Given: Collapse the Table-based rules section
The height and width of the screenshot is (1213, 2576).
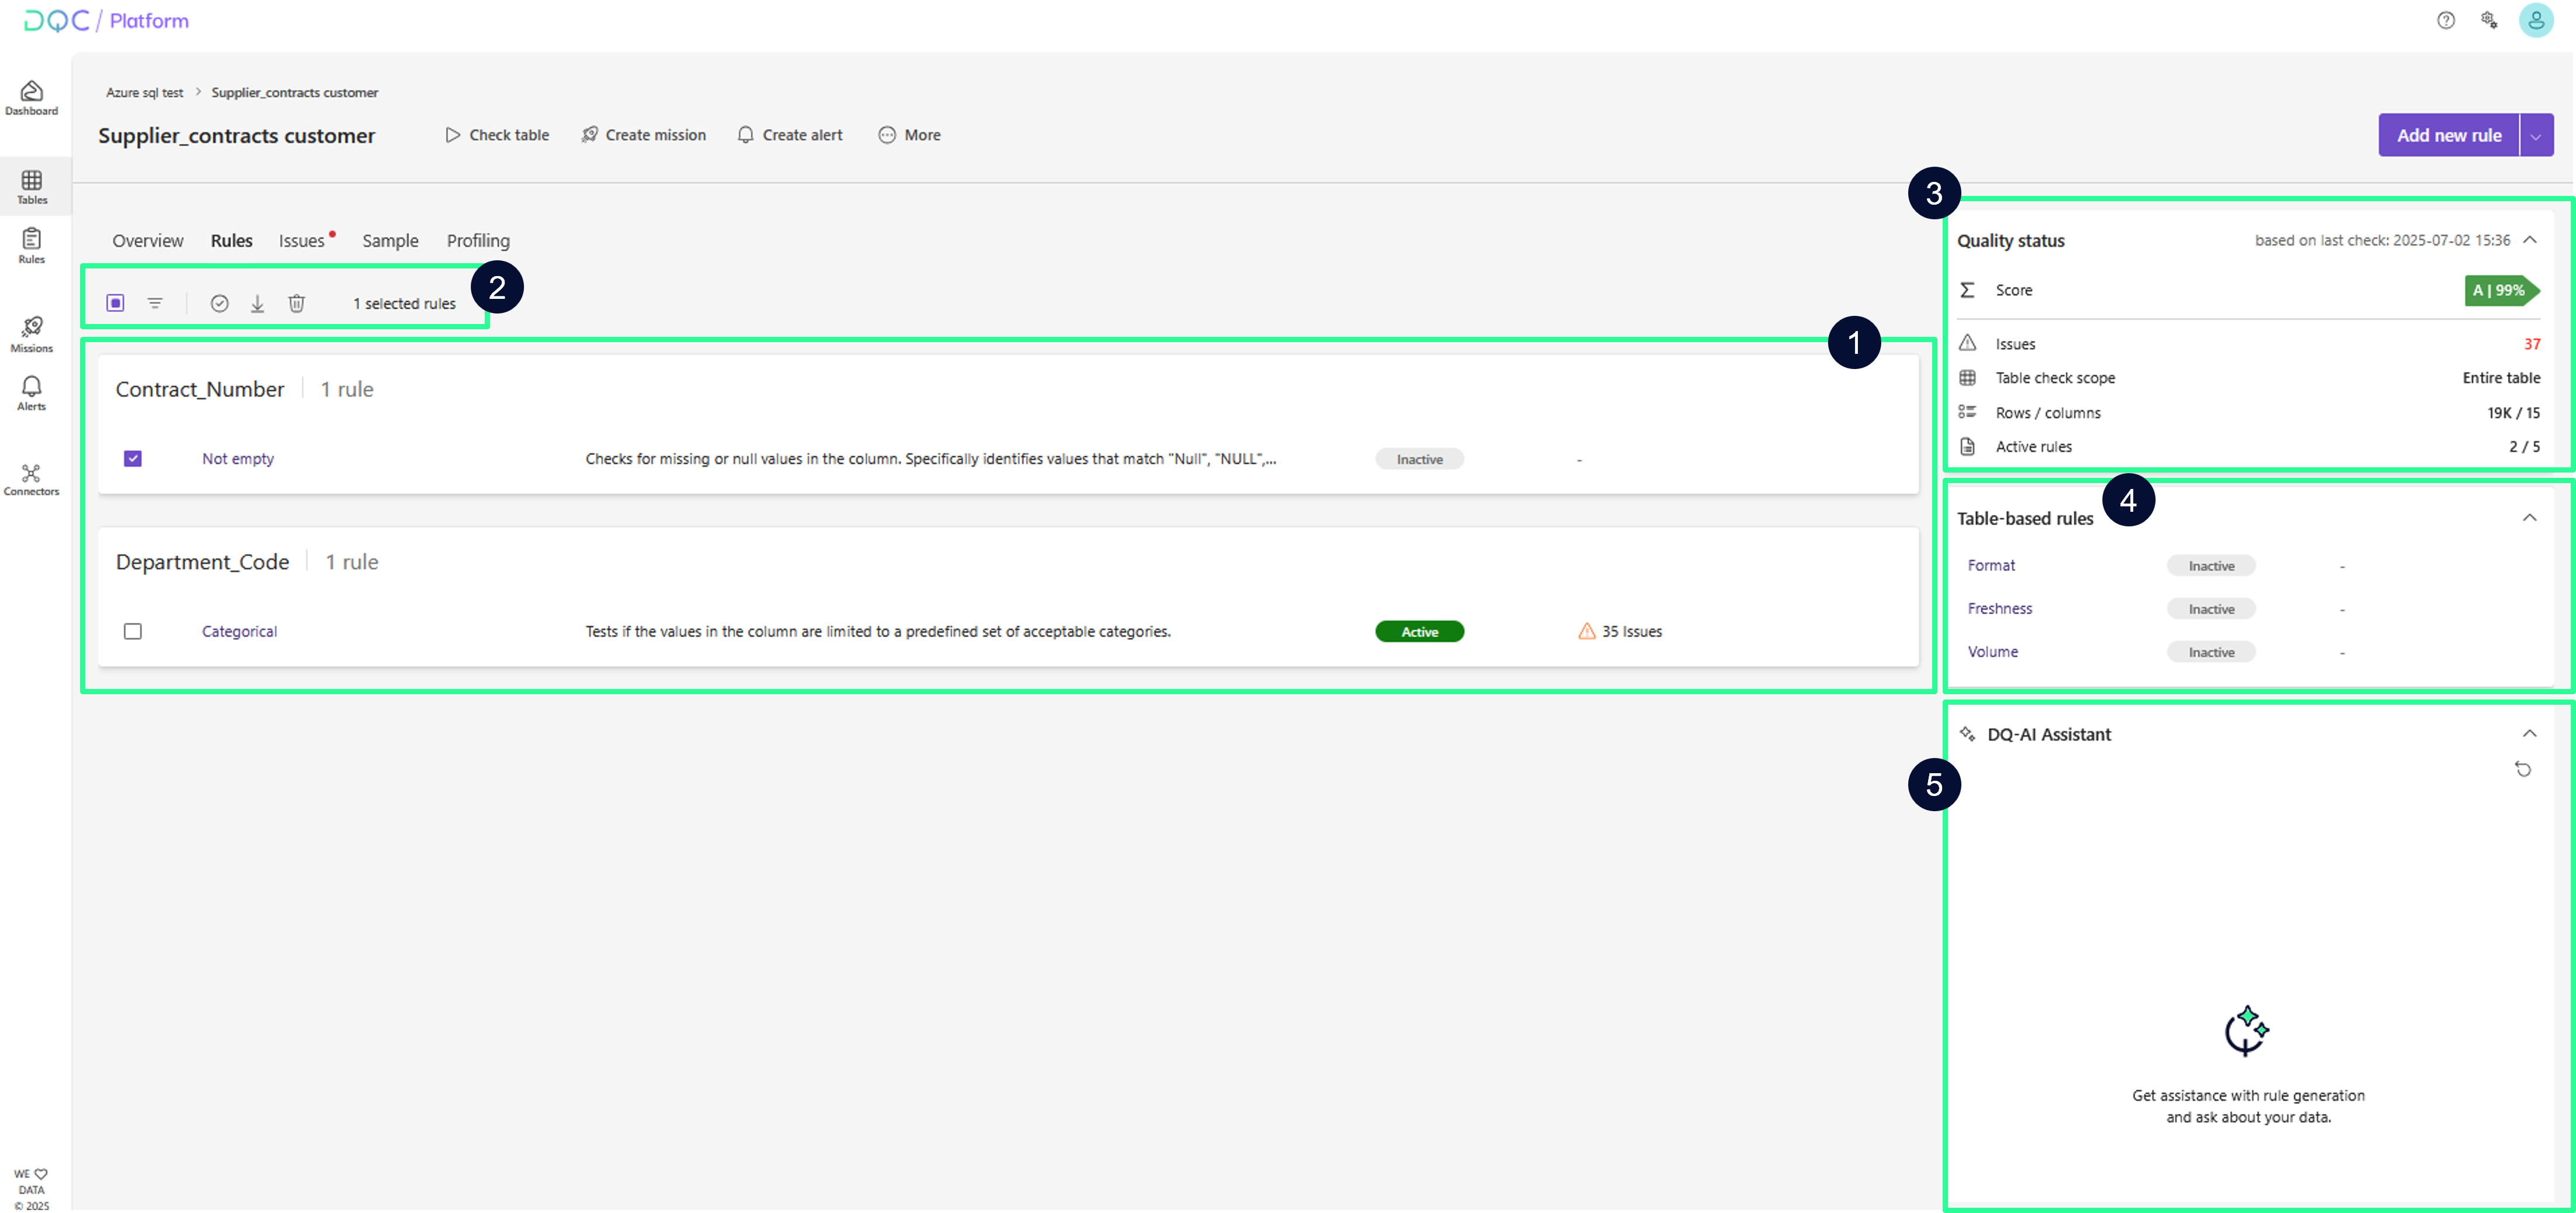Looking at the screenshot, I should (x=2529, y=518).
